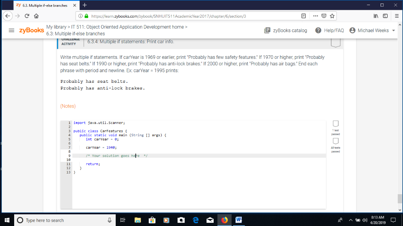
Task: Save the page to Pocket
Action: (x=324, y=16)
